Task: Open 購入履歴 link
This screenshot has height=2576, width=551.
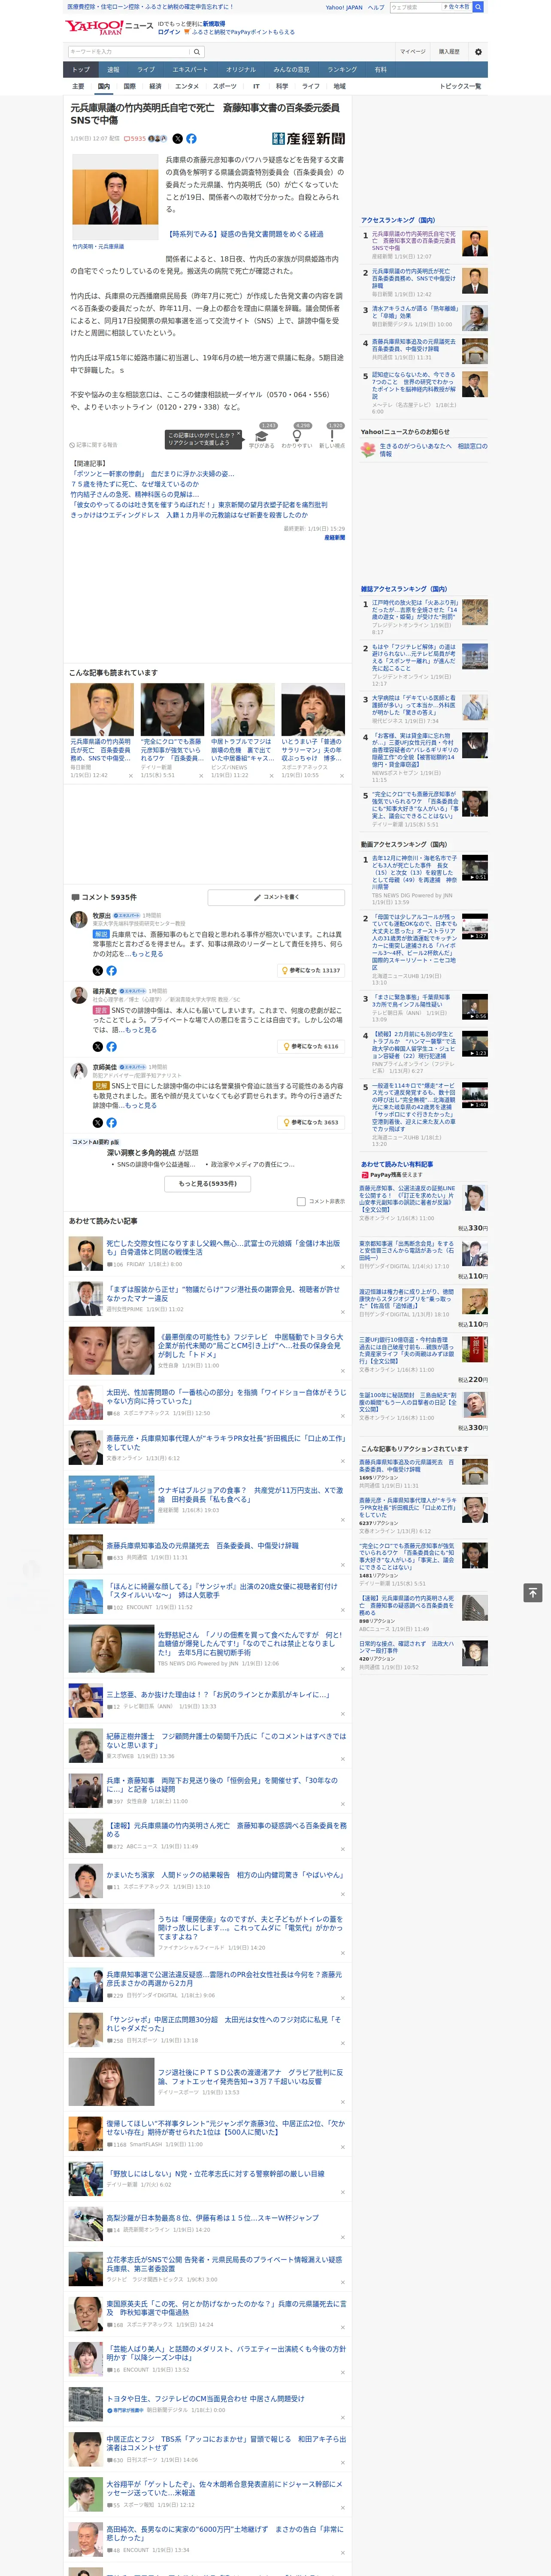Action: pos(449,52)
